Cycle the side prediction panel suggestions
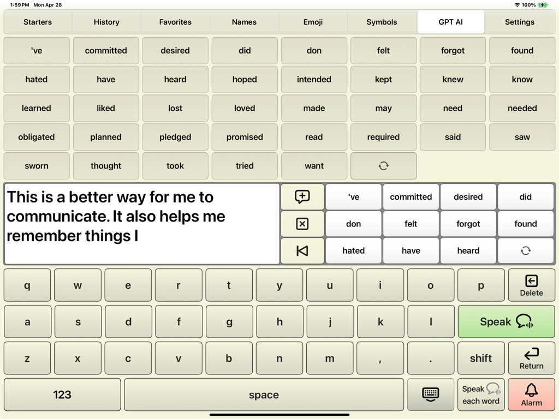Viewport: 559px width, 419px height. point(526,250)
